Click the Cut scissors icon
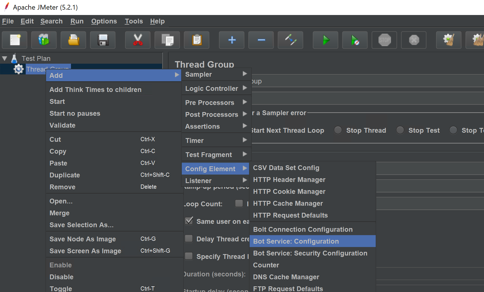This screenshot has width=484, height=292. [x=138, y=40]
